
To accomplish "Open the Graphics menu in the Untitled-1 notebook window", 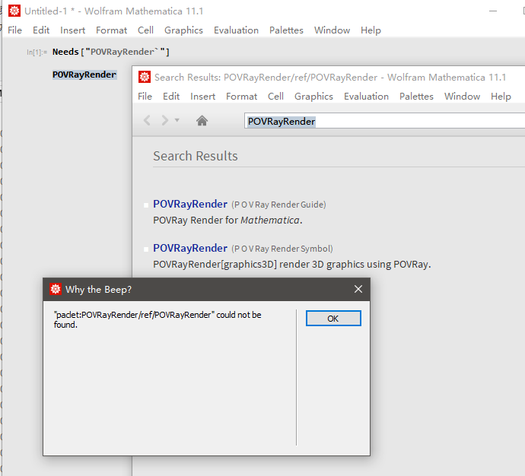I will (183, 30).
